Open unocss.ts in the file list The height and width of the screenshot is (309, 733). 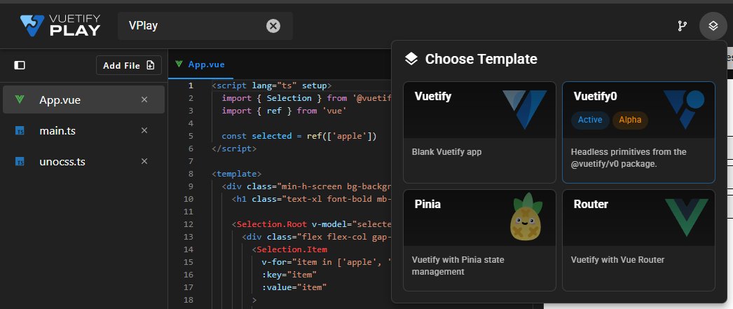point(83,162)
